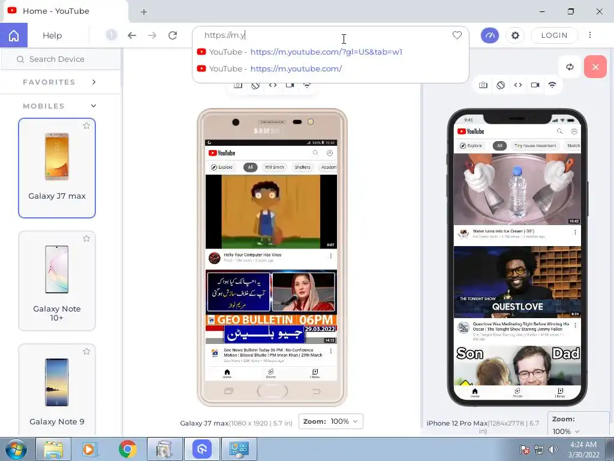Tap Shorts tab in Galaxy YouTube bottom bar
This screenshot has width=614, height=461.
pyautogui.click(x=271, y=373)
